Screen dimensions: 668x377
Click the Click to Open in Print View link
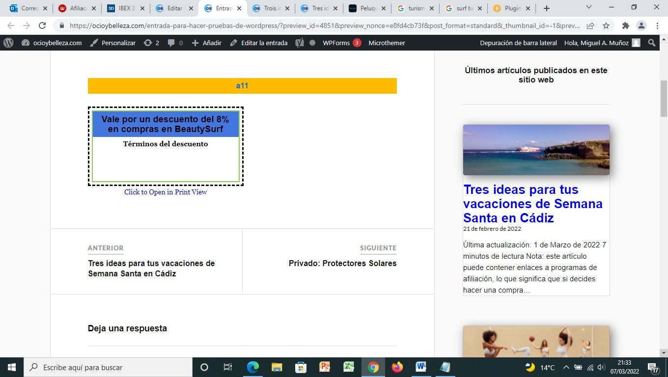pos(166,192)
